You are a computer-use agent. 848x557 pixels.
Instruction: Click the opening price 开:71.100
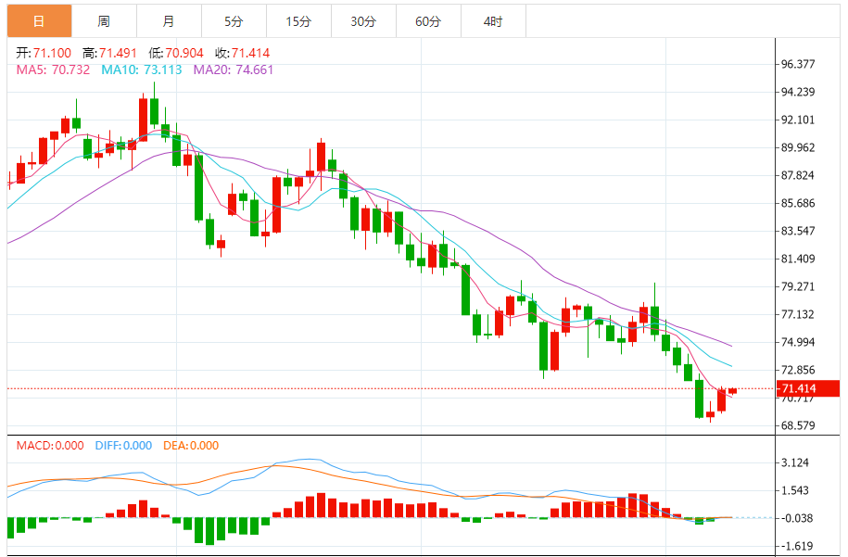click(x=44, y=53)
